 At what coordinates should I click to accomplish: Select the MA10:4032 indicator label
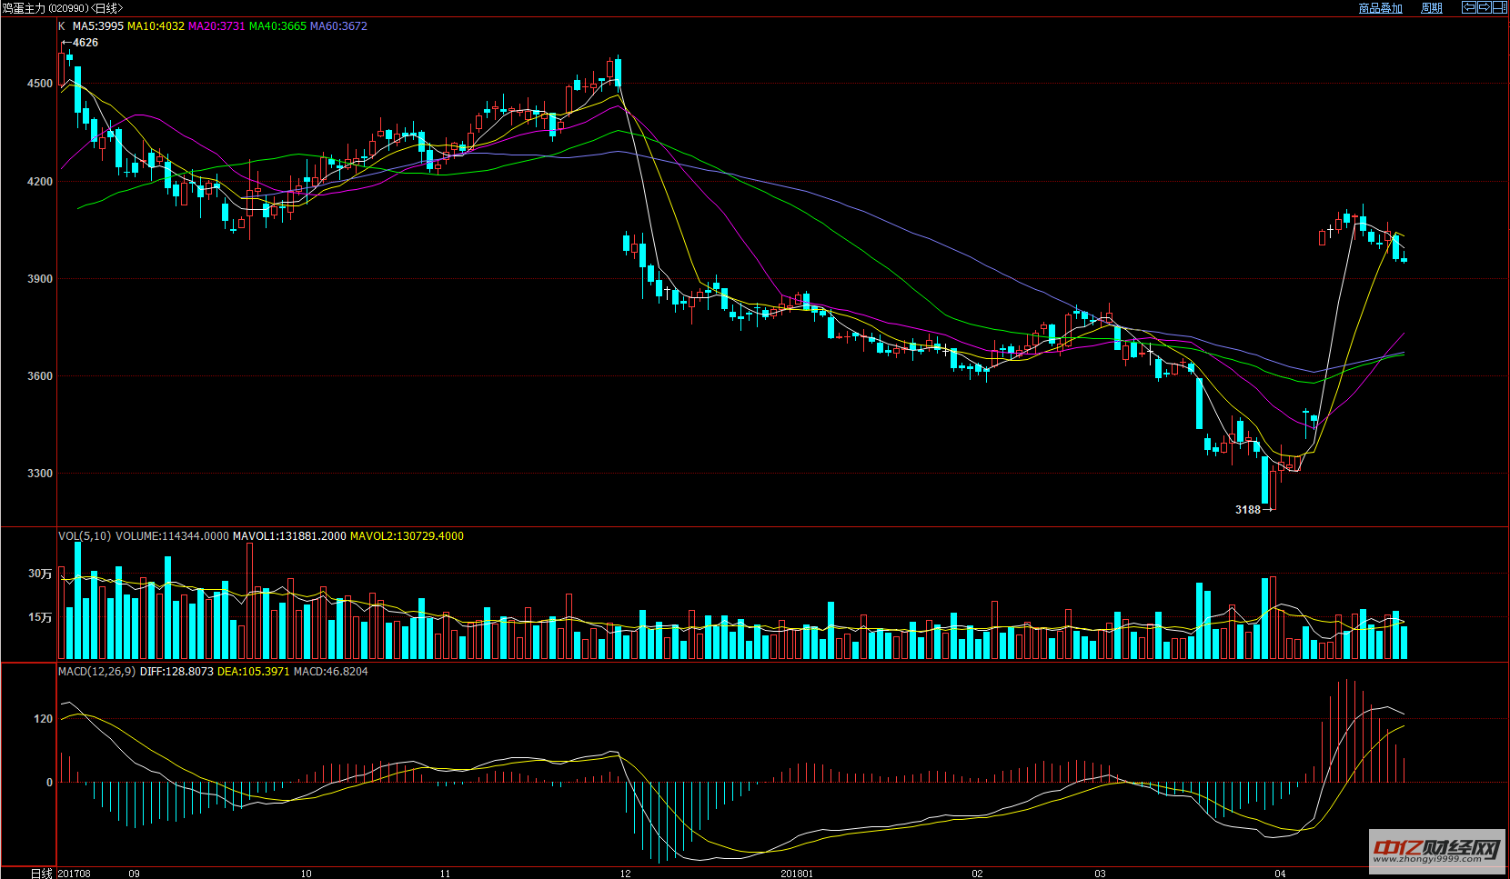(156, 26)
